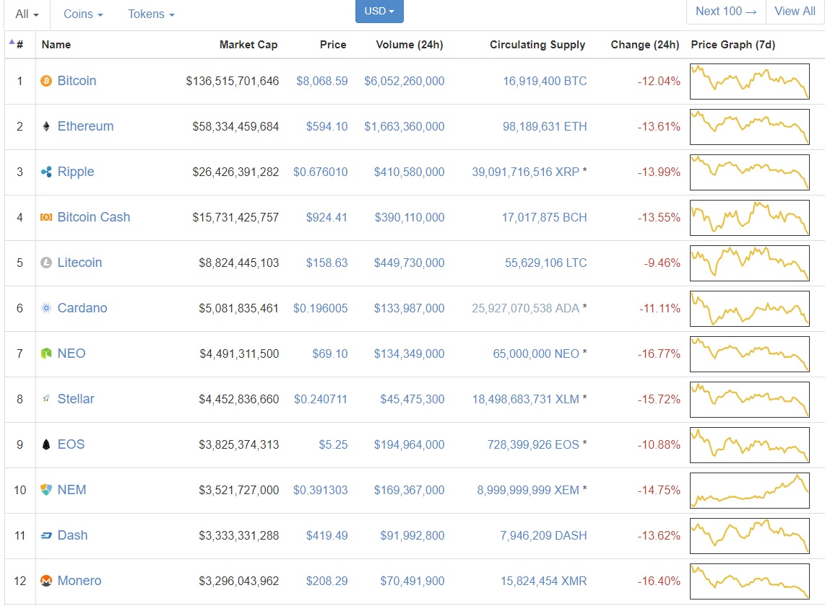The width and height of the screenshot is (830, 606).
Task: Open the Monero page link
Action: point(79,581)
